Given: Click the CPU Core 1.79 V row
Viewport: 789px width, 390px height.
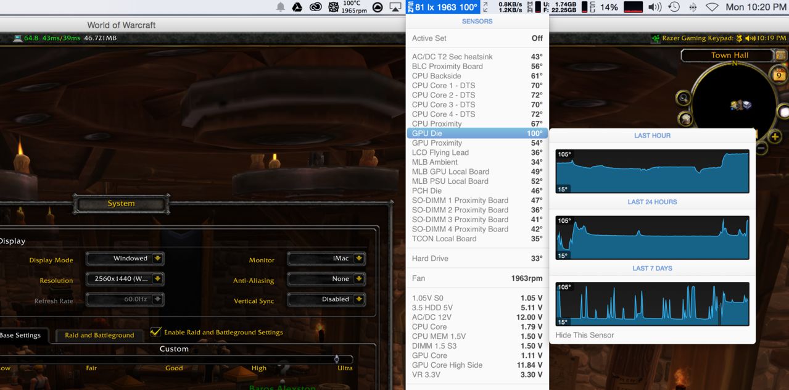Looking at the screenshot, I should coord(477,327).
